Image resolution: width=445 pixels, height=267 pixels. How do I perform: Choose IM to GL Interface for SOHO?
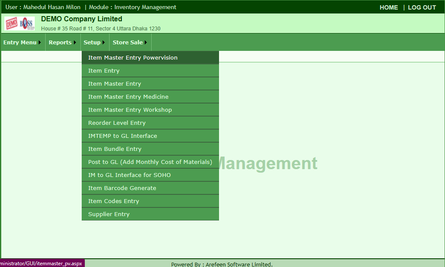150,175
